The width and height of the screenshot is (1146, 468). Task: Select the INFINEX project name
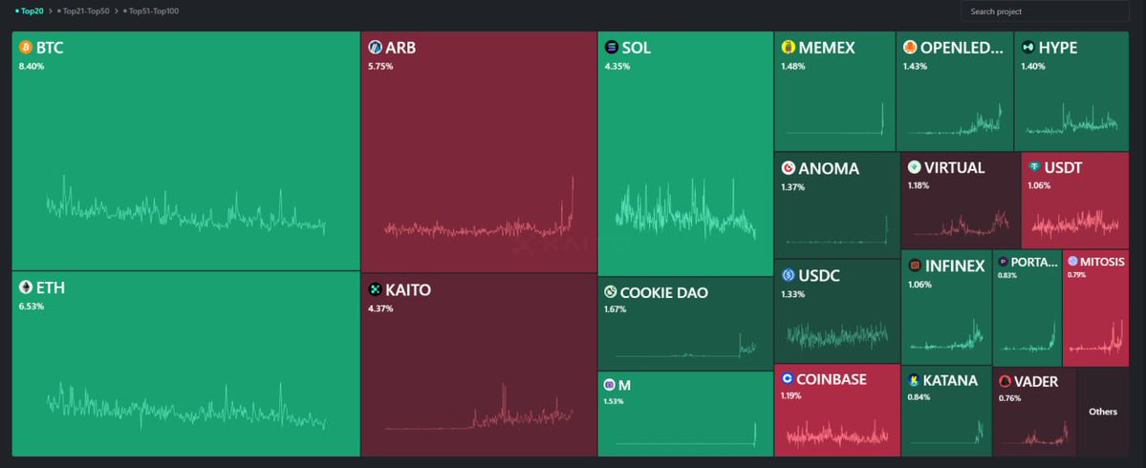[x=955, y=266]
